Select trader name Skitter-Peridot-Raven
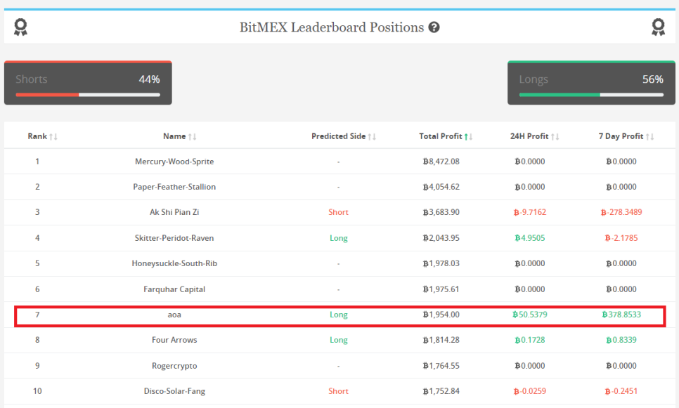 point(174,238)
